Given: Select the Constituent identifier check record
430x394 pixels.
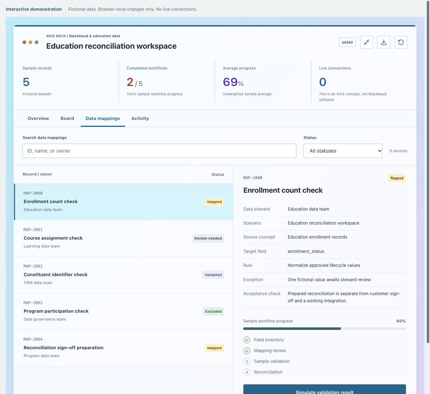Looking at the screenshot, I should coord(124,275).
